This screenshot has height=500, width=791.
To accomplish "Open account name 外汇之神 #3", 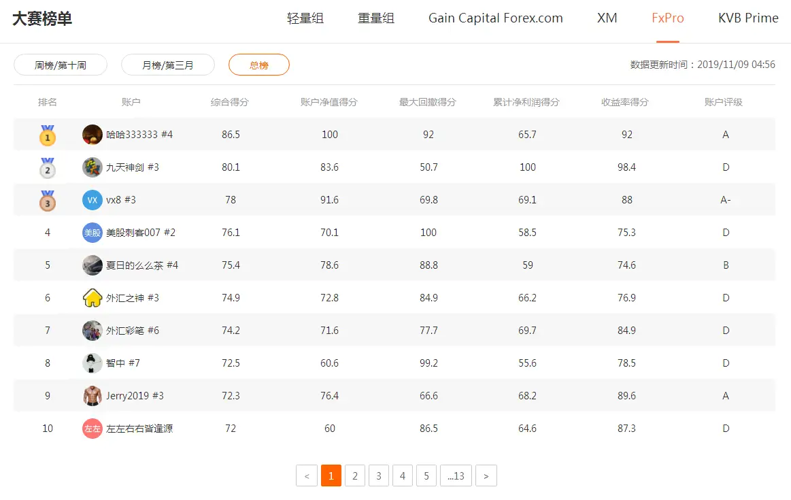I will coord(132,298).
